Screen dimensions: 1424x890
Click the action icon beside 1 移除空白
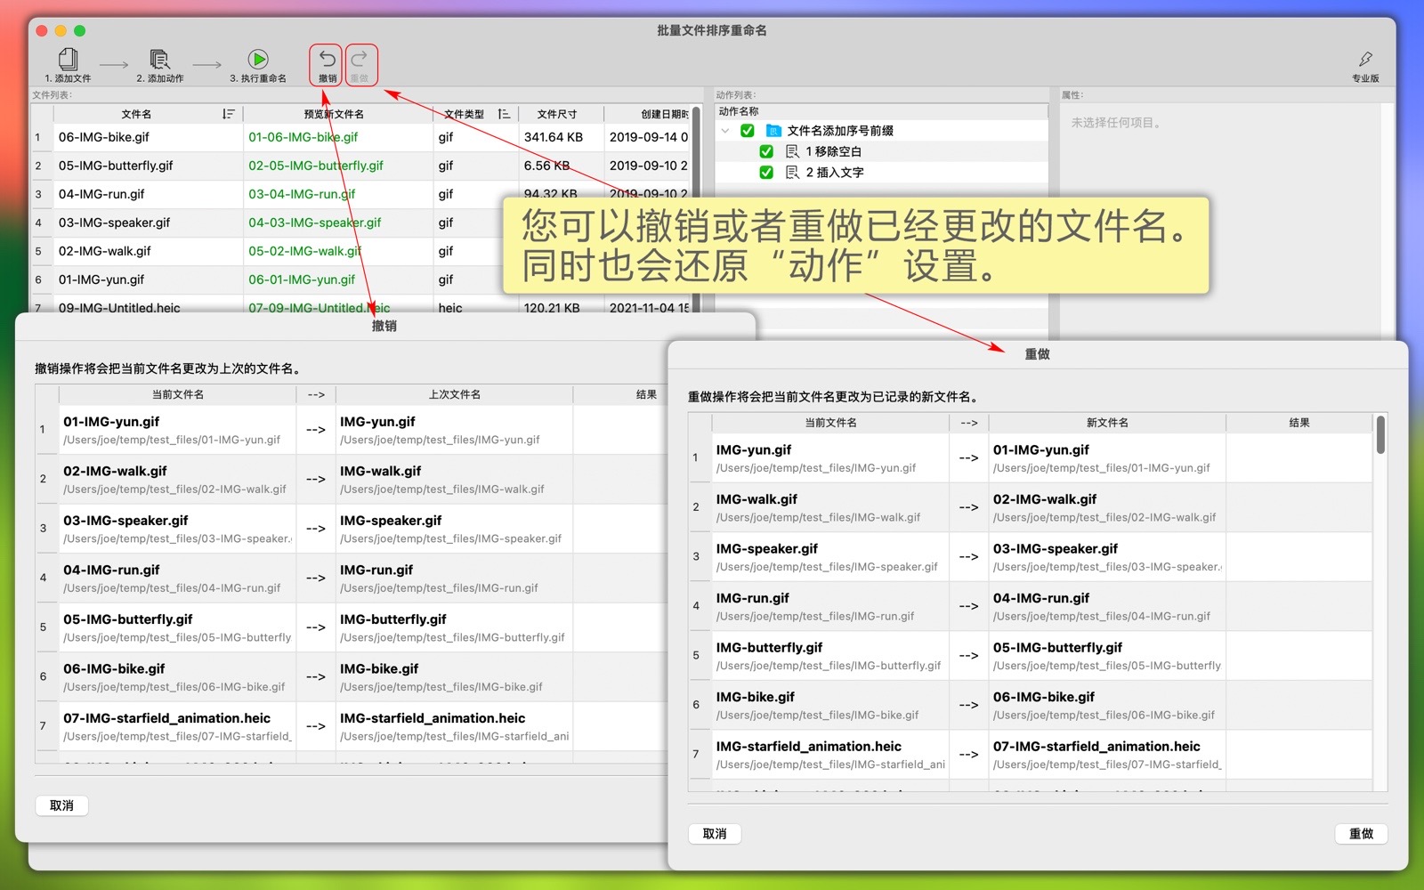(x=792, y=151)
